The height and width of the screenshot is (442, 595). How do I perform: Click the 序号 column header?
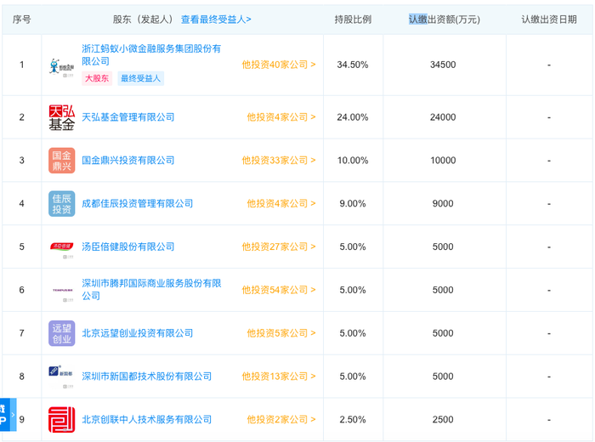pyautogui.click(x=21, y=20)
